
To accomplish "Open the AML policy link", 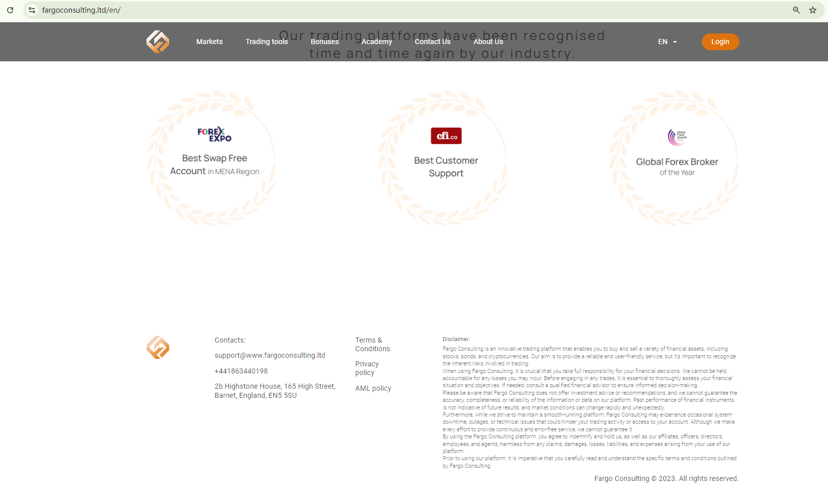I will click(373, 388).
